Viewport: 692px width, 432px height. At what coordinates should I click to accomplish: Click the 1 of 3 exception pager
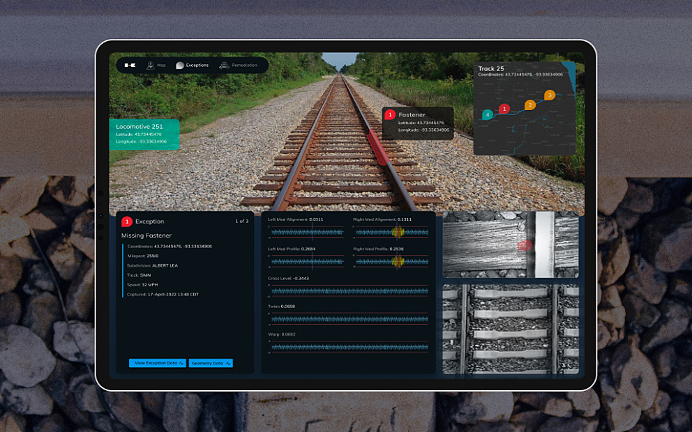241,221
